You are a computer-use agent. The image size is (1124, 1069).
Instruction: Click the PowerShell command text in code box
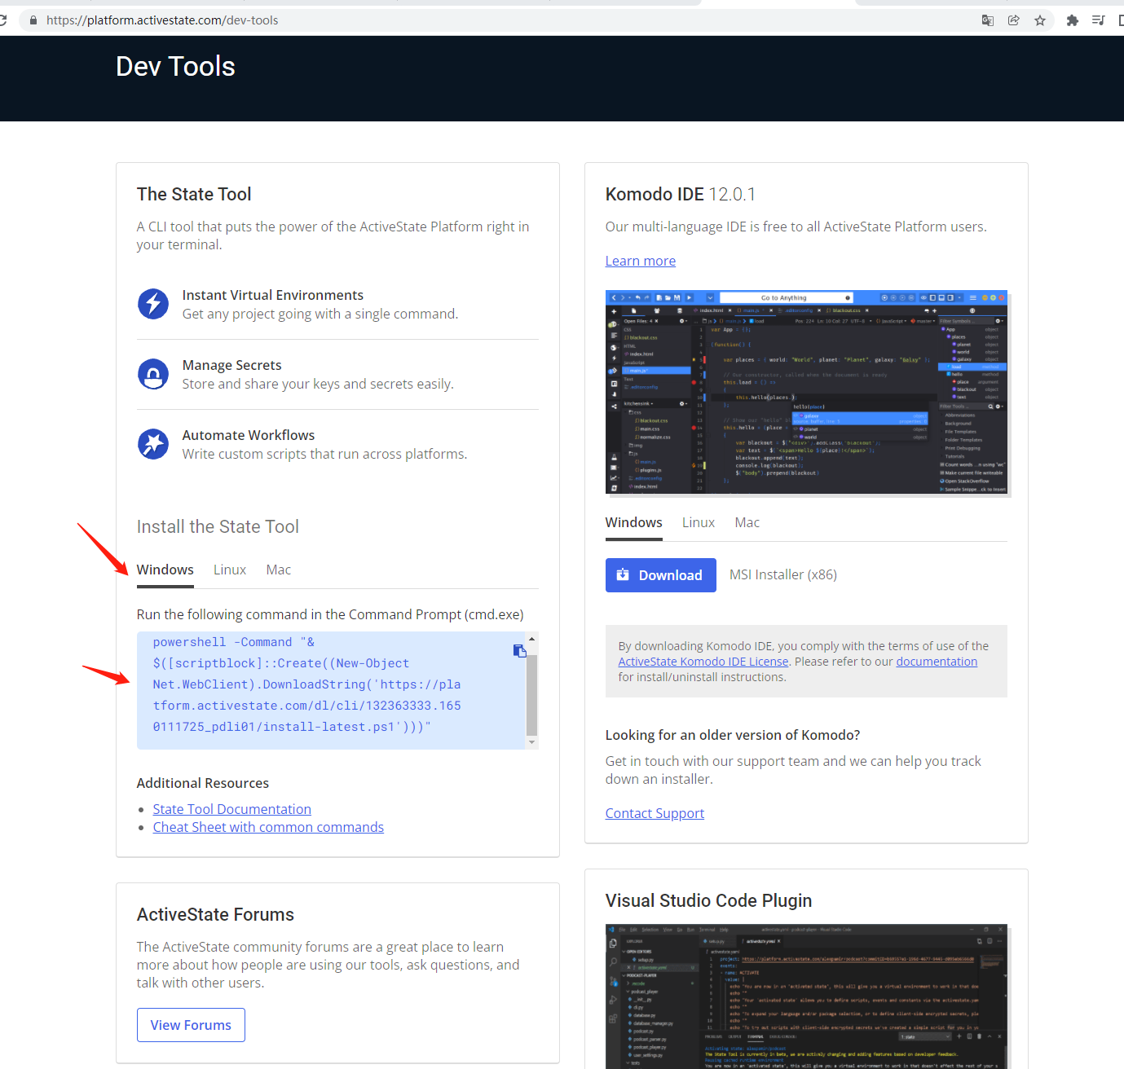307,684
